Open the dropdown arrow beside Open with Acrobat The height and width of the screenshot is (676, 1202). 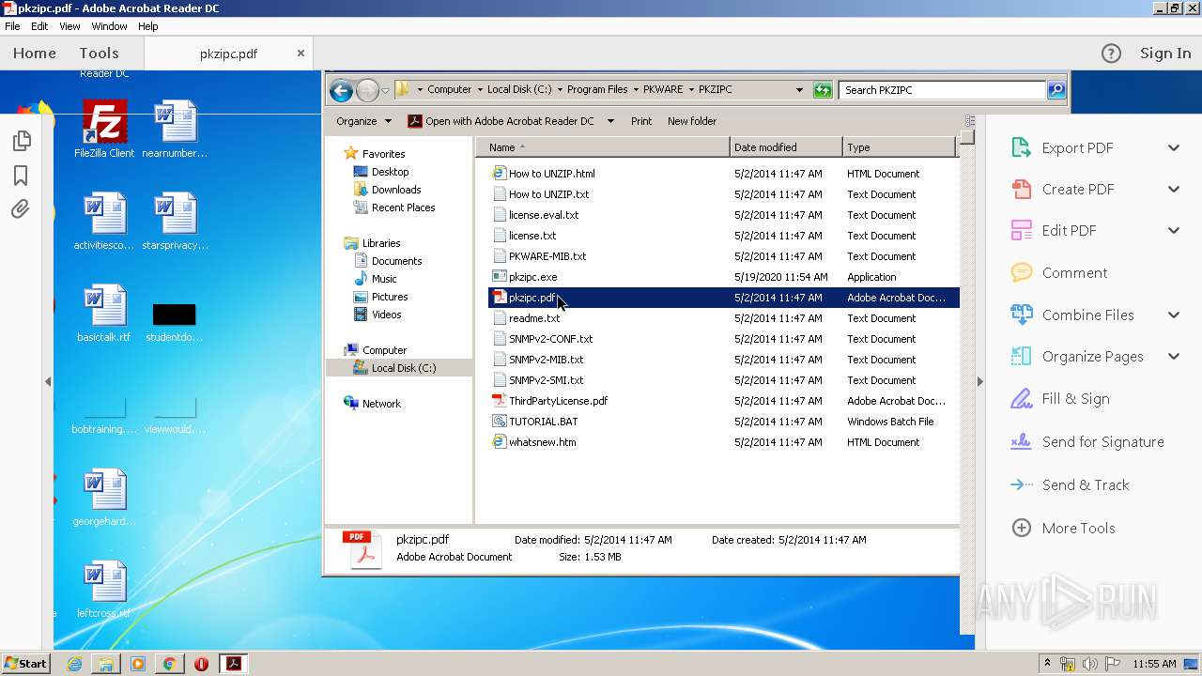(610, 121)
